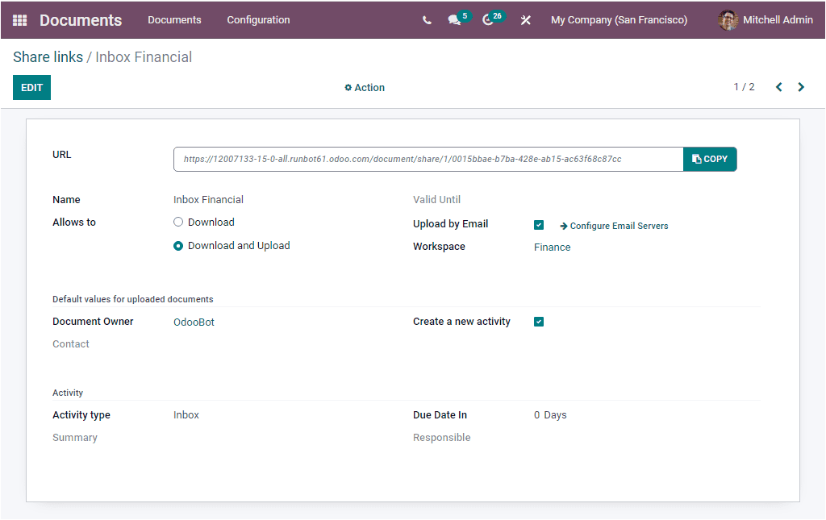Open the main apps menu grid

(x=19, y=19)
